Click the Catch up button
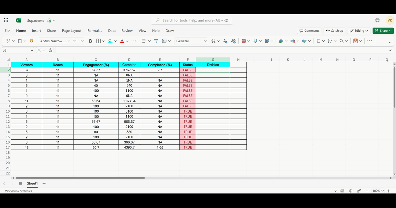Viewport: 396px width, 208px height. 334,31
